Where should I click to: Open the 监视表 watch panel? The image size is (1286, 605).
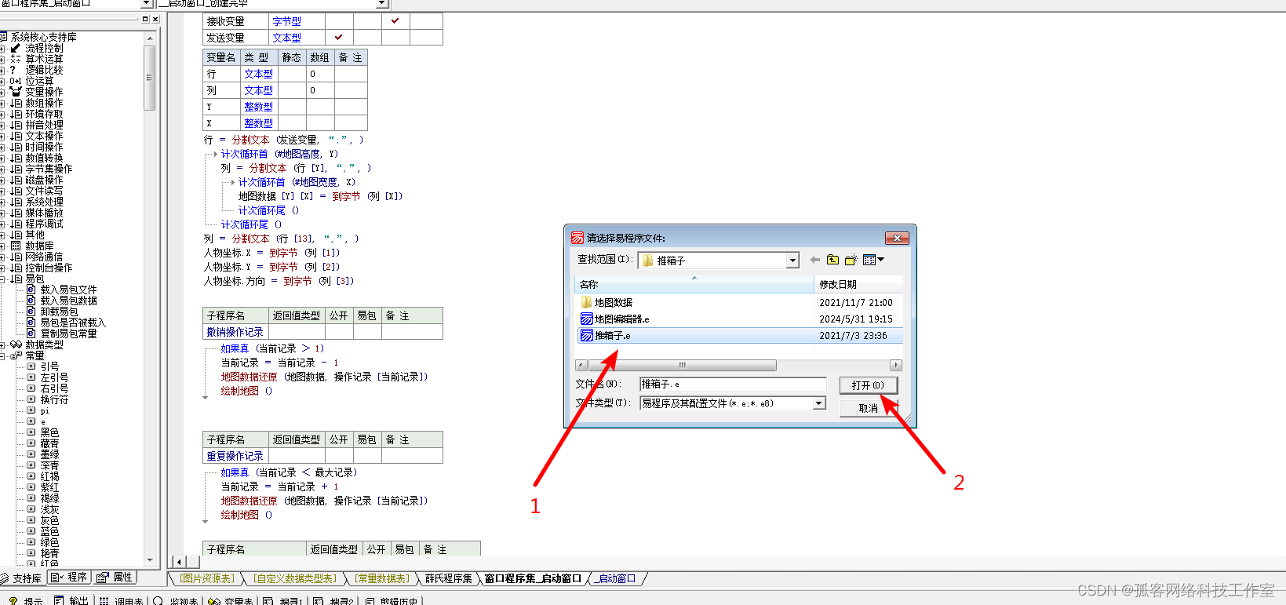[x=176, y=600]
